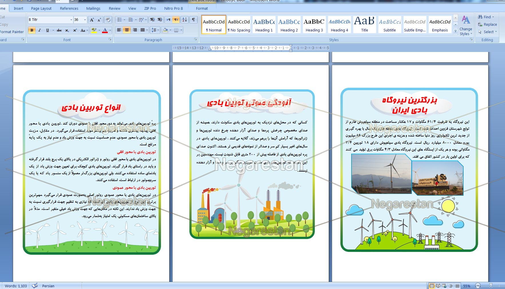Open the Insert tab
Viewport: 505px width, 289px height.
click(x=19, y=8)
